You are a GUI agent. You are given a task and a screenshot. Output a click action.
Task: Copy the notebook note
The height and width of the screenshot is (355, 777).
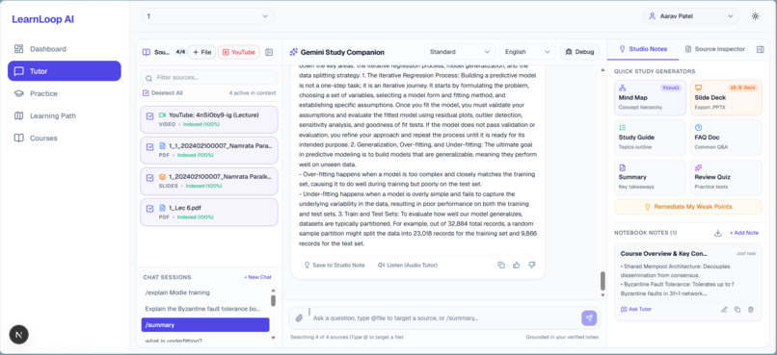coord(737,310)
